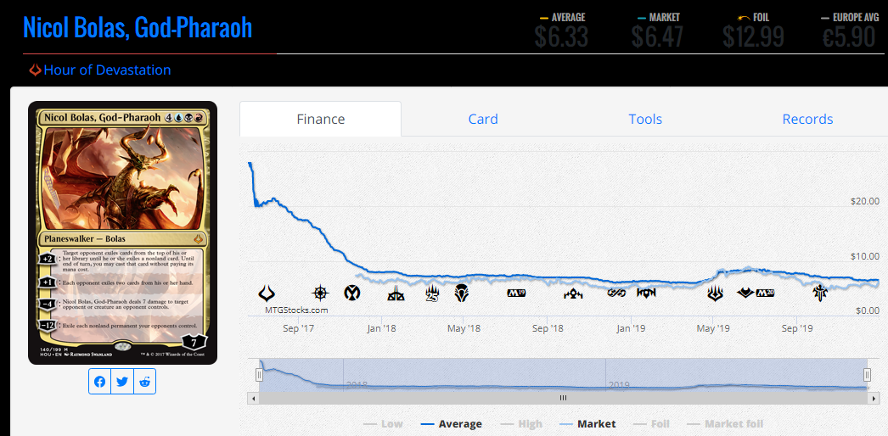Open the Tools tab

(645, 119)
